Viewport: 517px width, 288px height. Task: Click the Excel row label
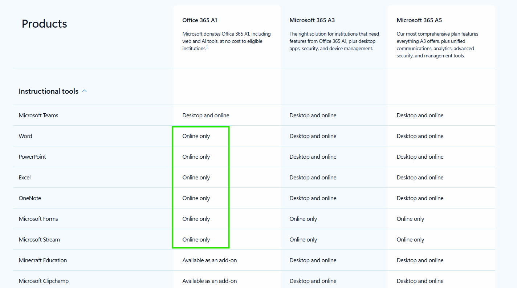tap(25, 178)
